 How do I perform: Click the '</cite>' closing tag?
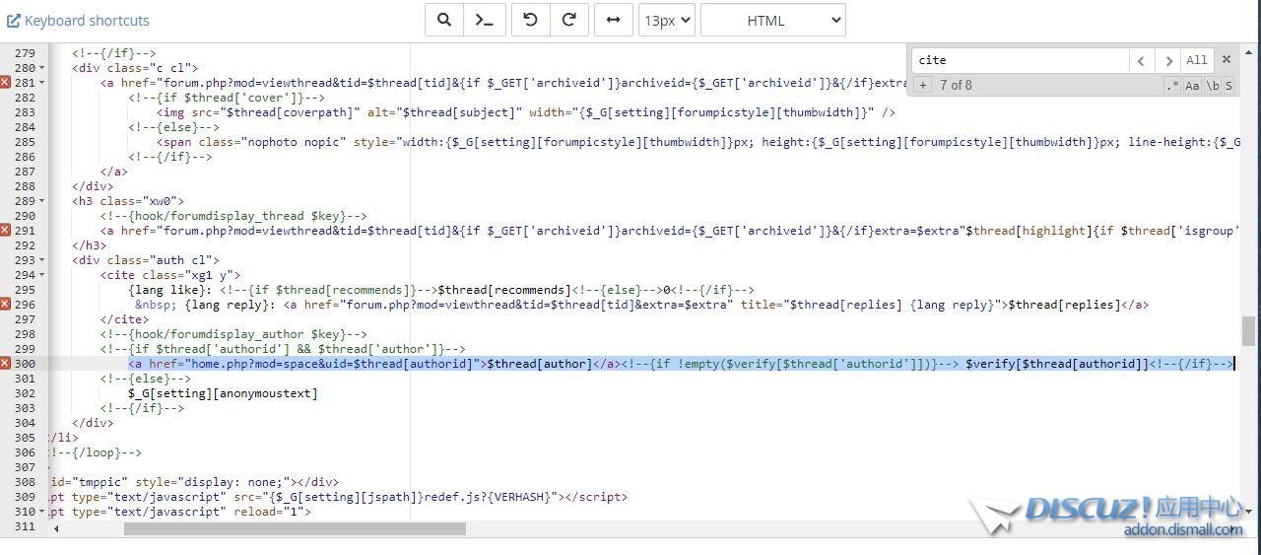[124, 319]
